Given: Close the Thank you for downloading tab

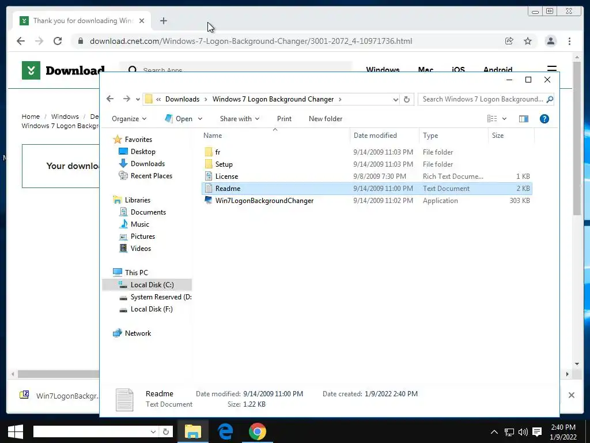Looking at the screenshot, I should coord(142,21).
